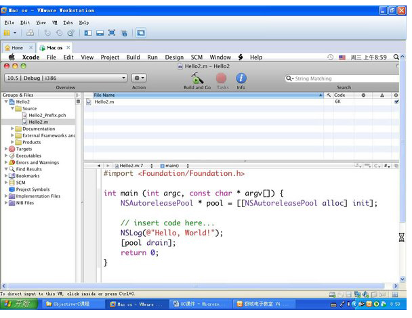Expand the Targets group
This screenshot has width=412, height=318.
click(6, 149)
